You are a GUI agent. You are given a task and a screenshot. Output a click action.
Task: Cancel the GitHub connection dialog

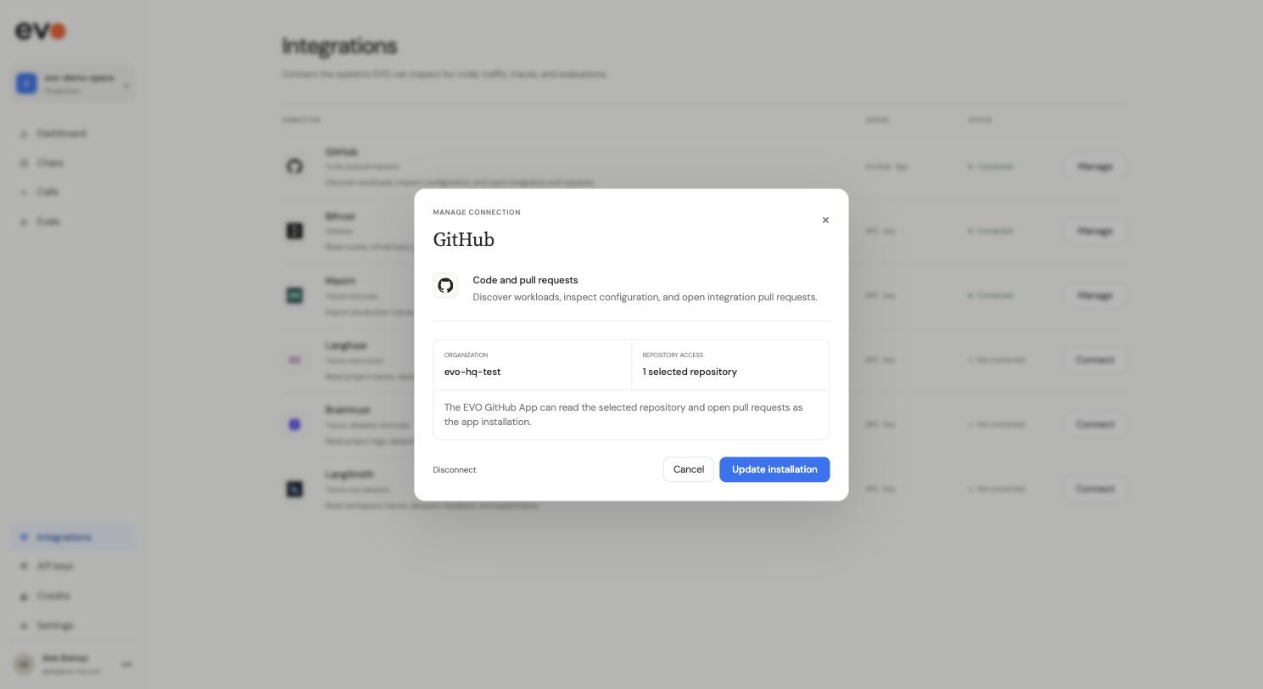689,470
